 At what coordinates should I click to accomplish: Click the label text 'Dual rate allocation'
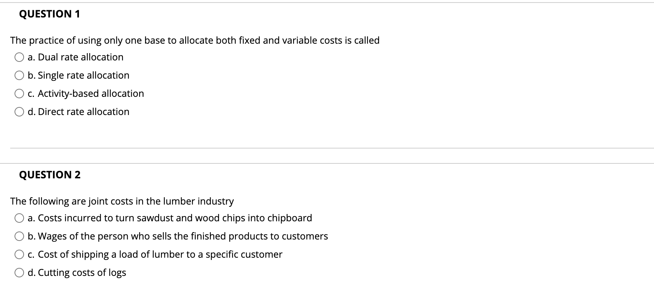(76, 57)
